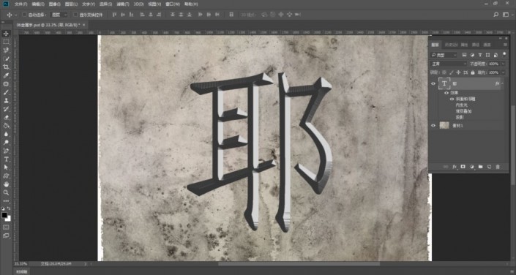Click the background color white swatch
This screenshot has height=275, width=516.
pos(8,219)
